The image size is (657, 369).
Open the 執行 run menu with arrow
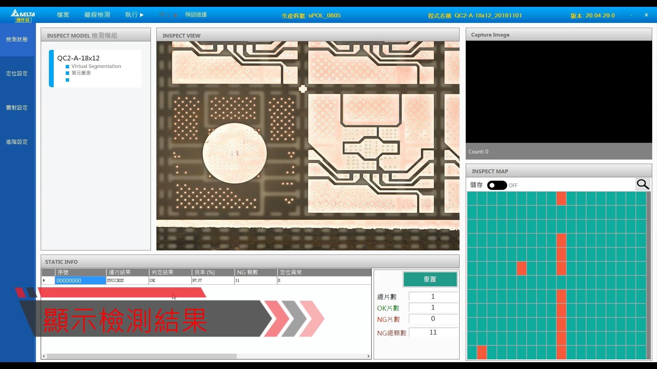click(134, 15)
